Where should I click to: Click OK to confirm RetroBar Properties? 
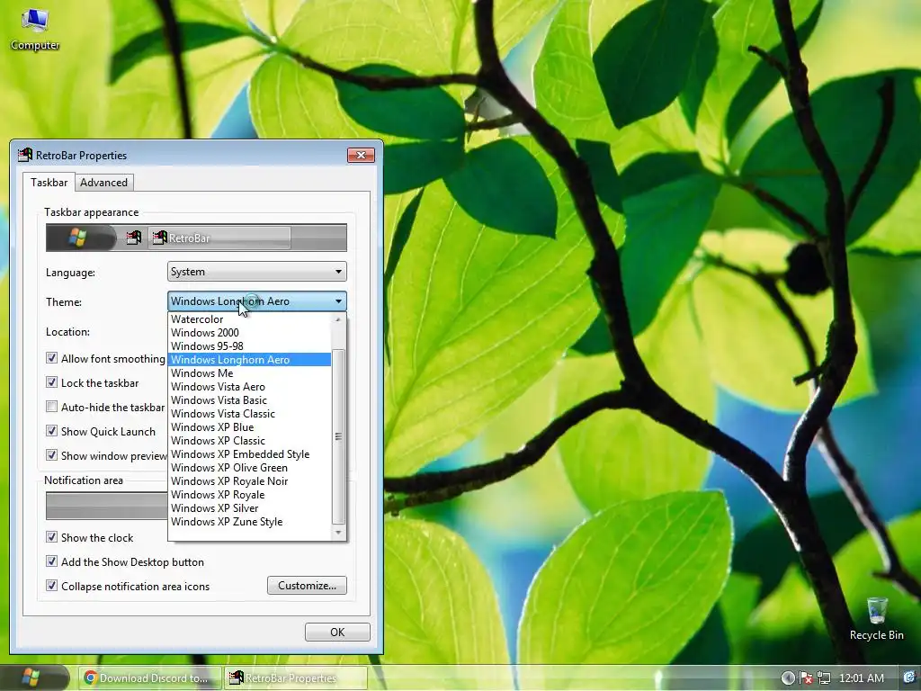[x=337, y=633]
